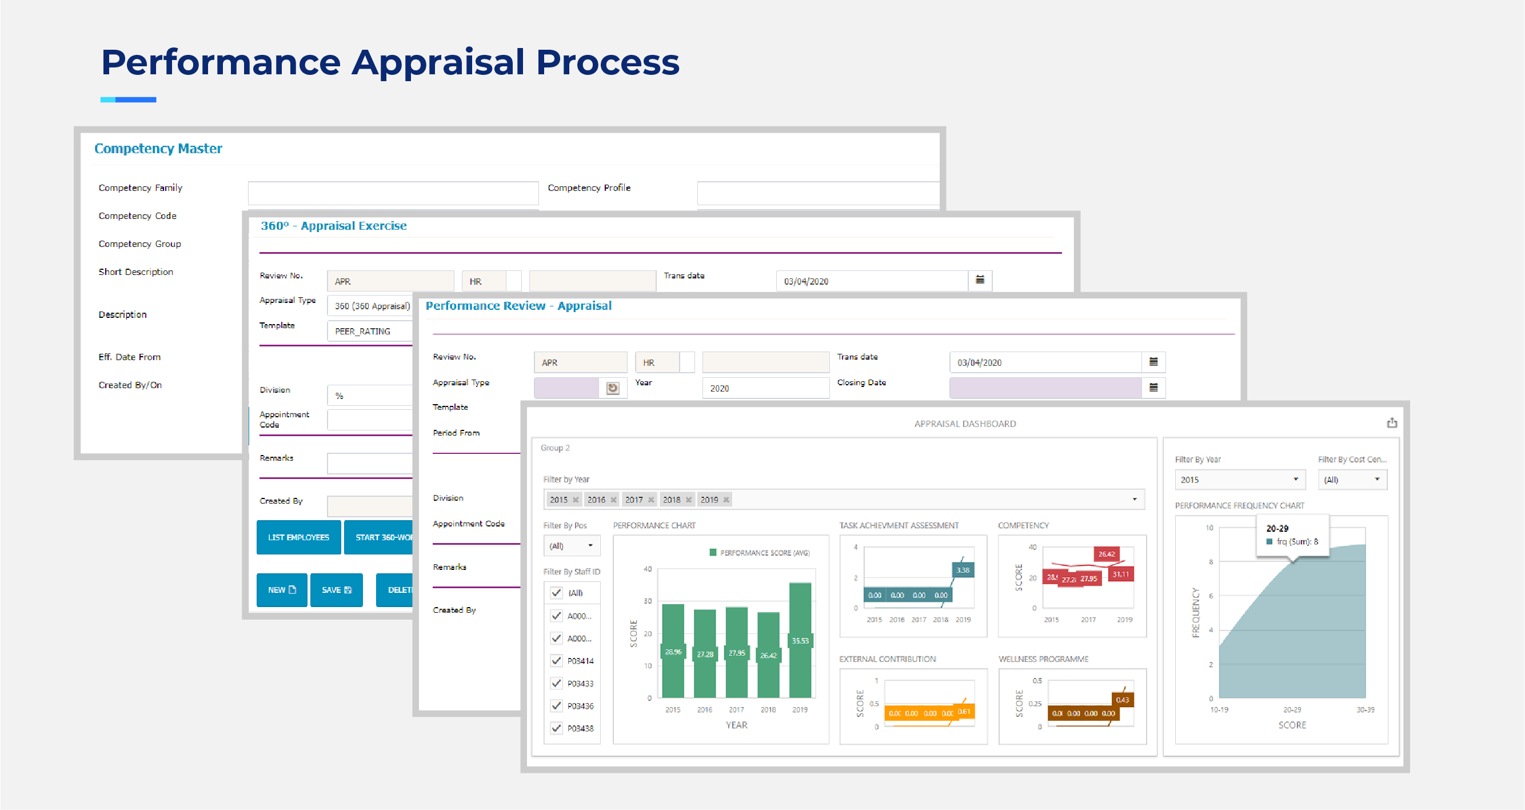The image size is (1525, 810).
Task: Open the Filter By Pos (All) dropdown
Action: click(572, 546)
